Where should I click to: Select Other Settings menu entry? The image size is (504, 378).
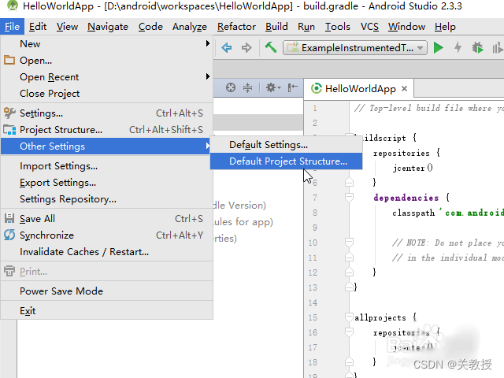106,146
